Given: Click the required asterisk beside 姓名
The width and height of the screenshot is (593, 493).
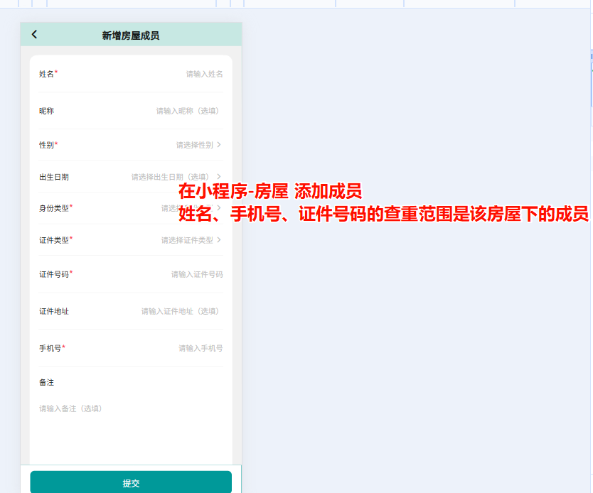Looking at the screenshot, I should 56,71.
